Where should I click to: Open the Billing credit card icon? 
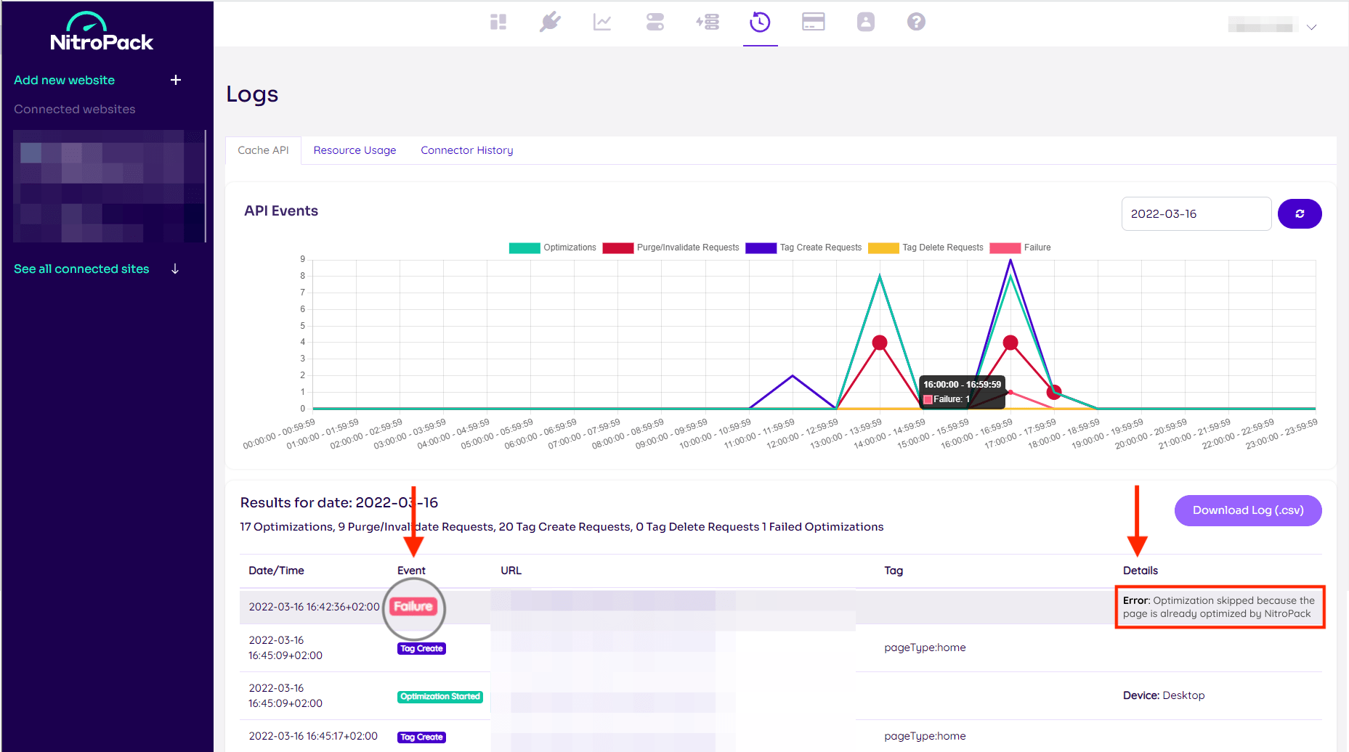coord(813,22)
